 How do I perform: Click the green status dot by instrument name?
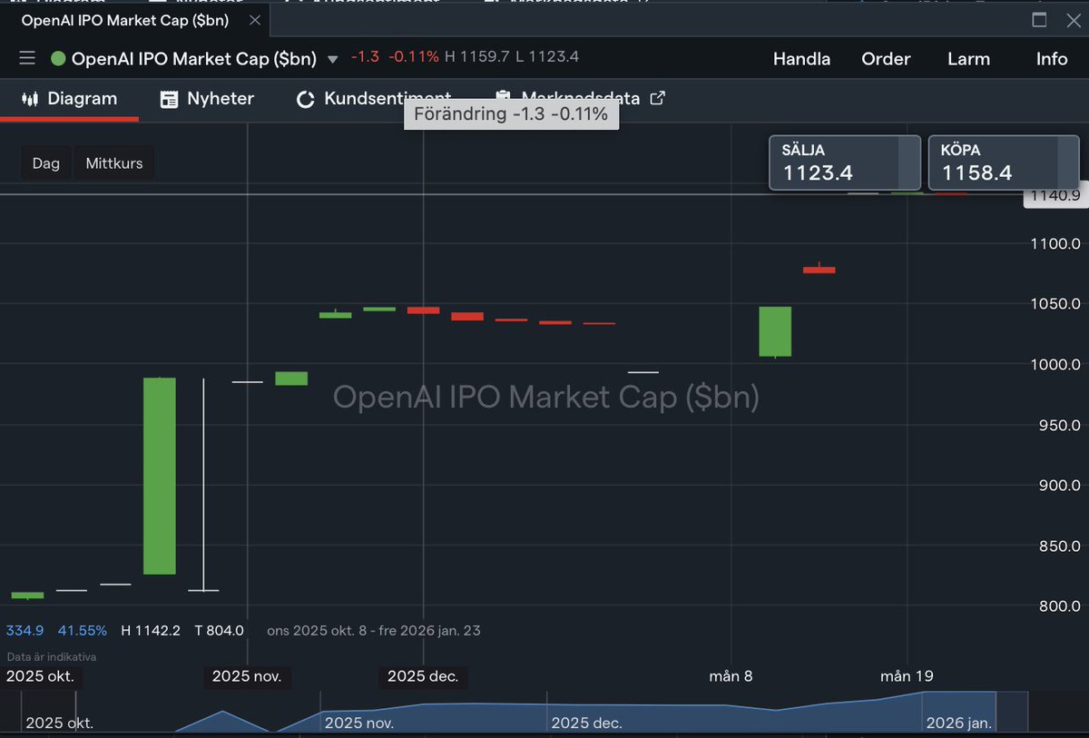click(58, 59)
